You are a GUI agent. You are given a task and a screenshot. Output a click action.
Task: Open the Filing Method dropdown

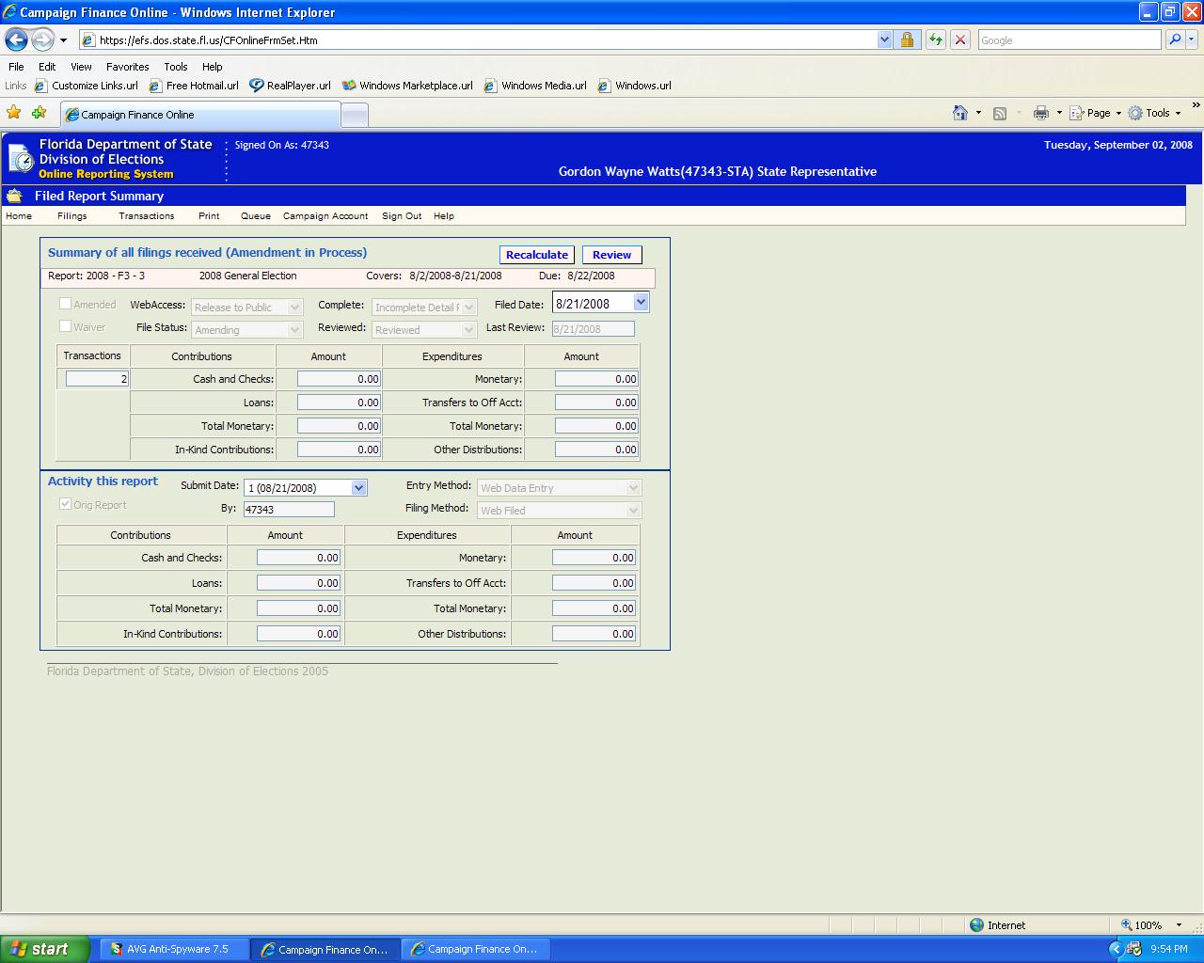click(560, 511)
